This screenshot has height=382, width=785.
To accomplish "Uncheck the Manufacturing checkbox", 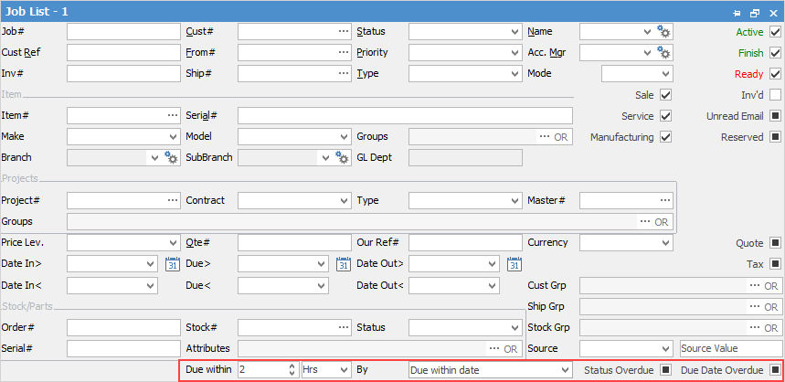I will [665, 137].
